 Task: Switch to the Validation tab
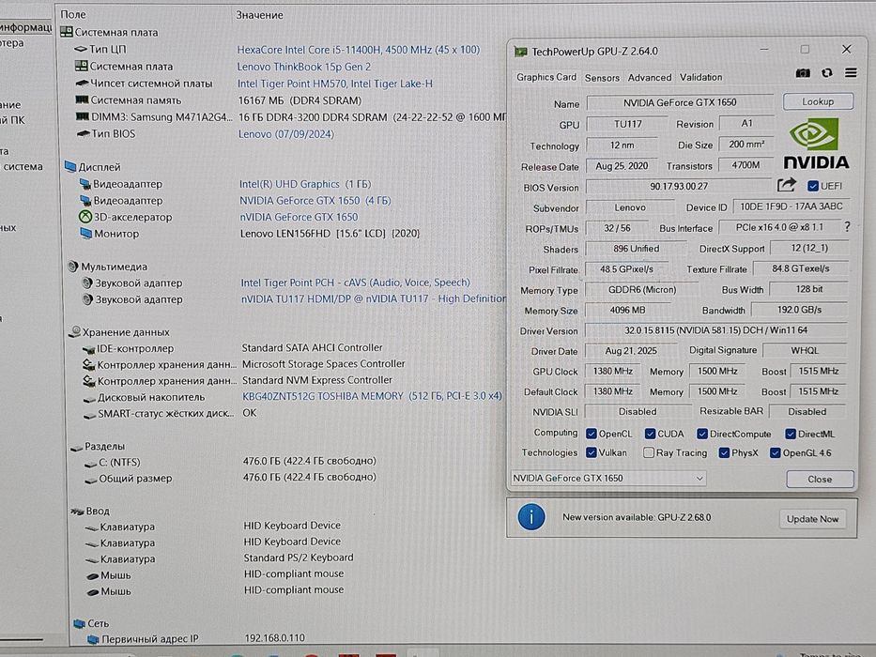pos(700,77)
